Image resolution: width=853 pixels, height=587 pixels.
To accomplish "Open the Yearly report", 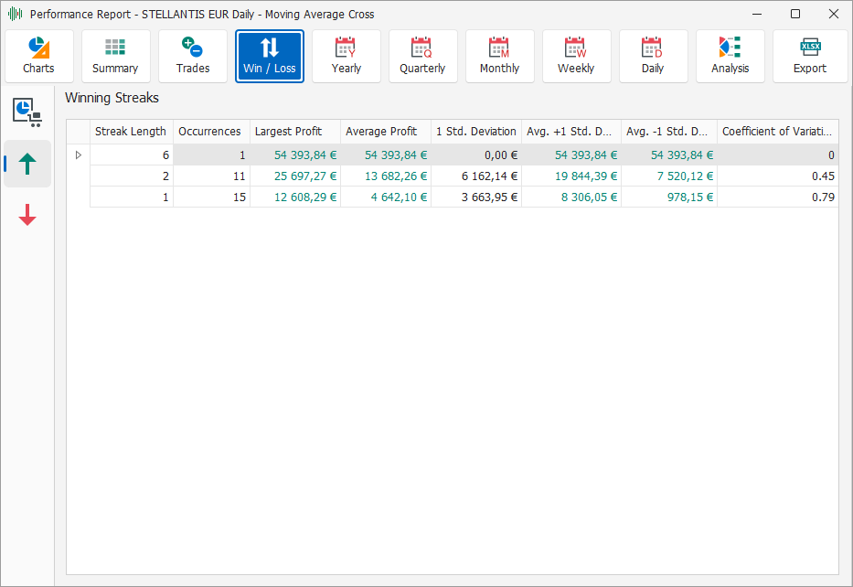I will 346,56.
